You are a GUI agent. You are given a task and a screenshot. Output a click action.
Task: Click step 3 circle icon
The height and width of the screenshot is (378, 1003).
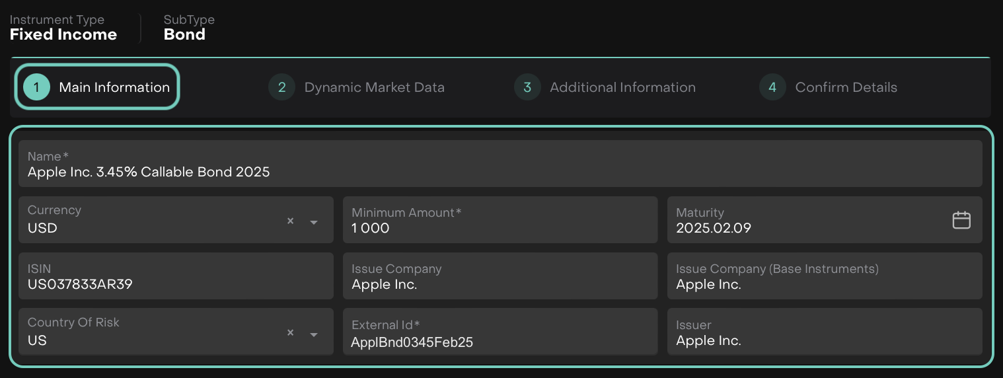tap(527, 87)
